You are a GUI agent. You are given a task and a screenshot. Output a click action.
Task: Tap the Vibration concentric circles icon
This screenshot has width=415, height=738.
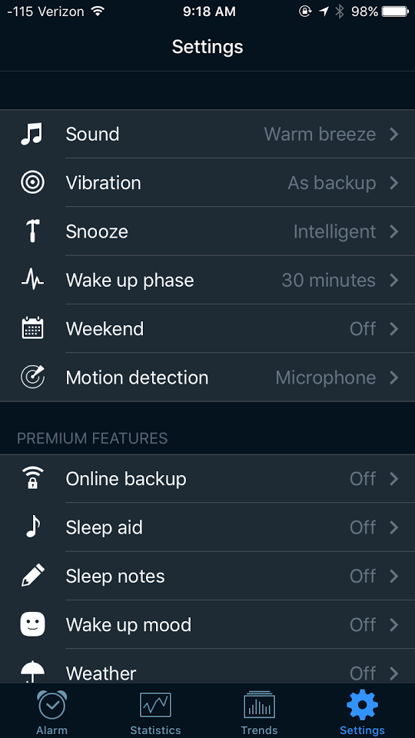point(32,183)
